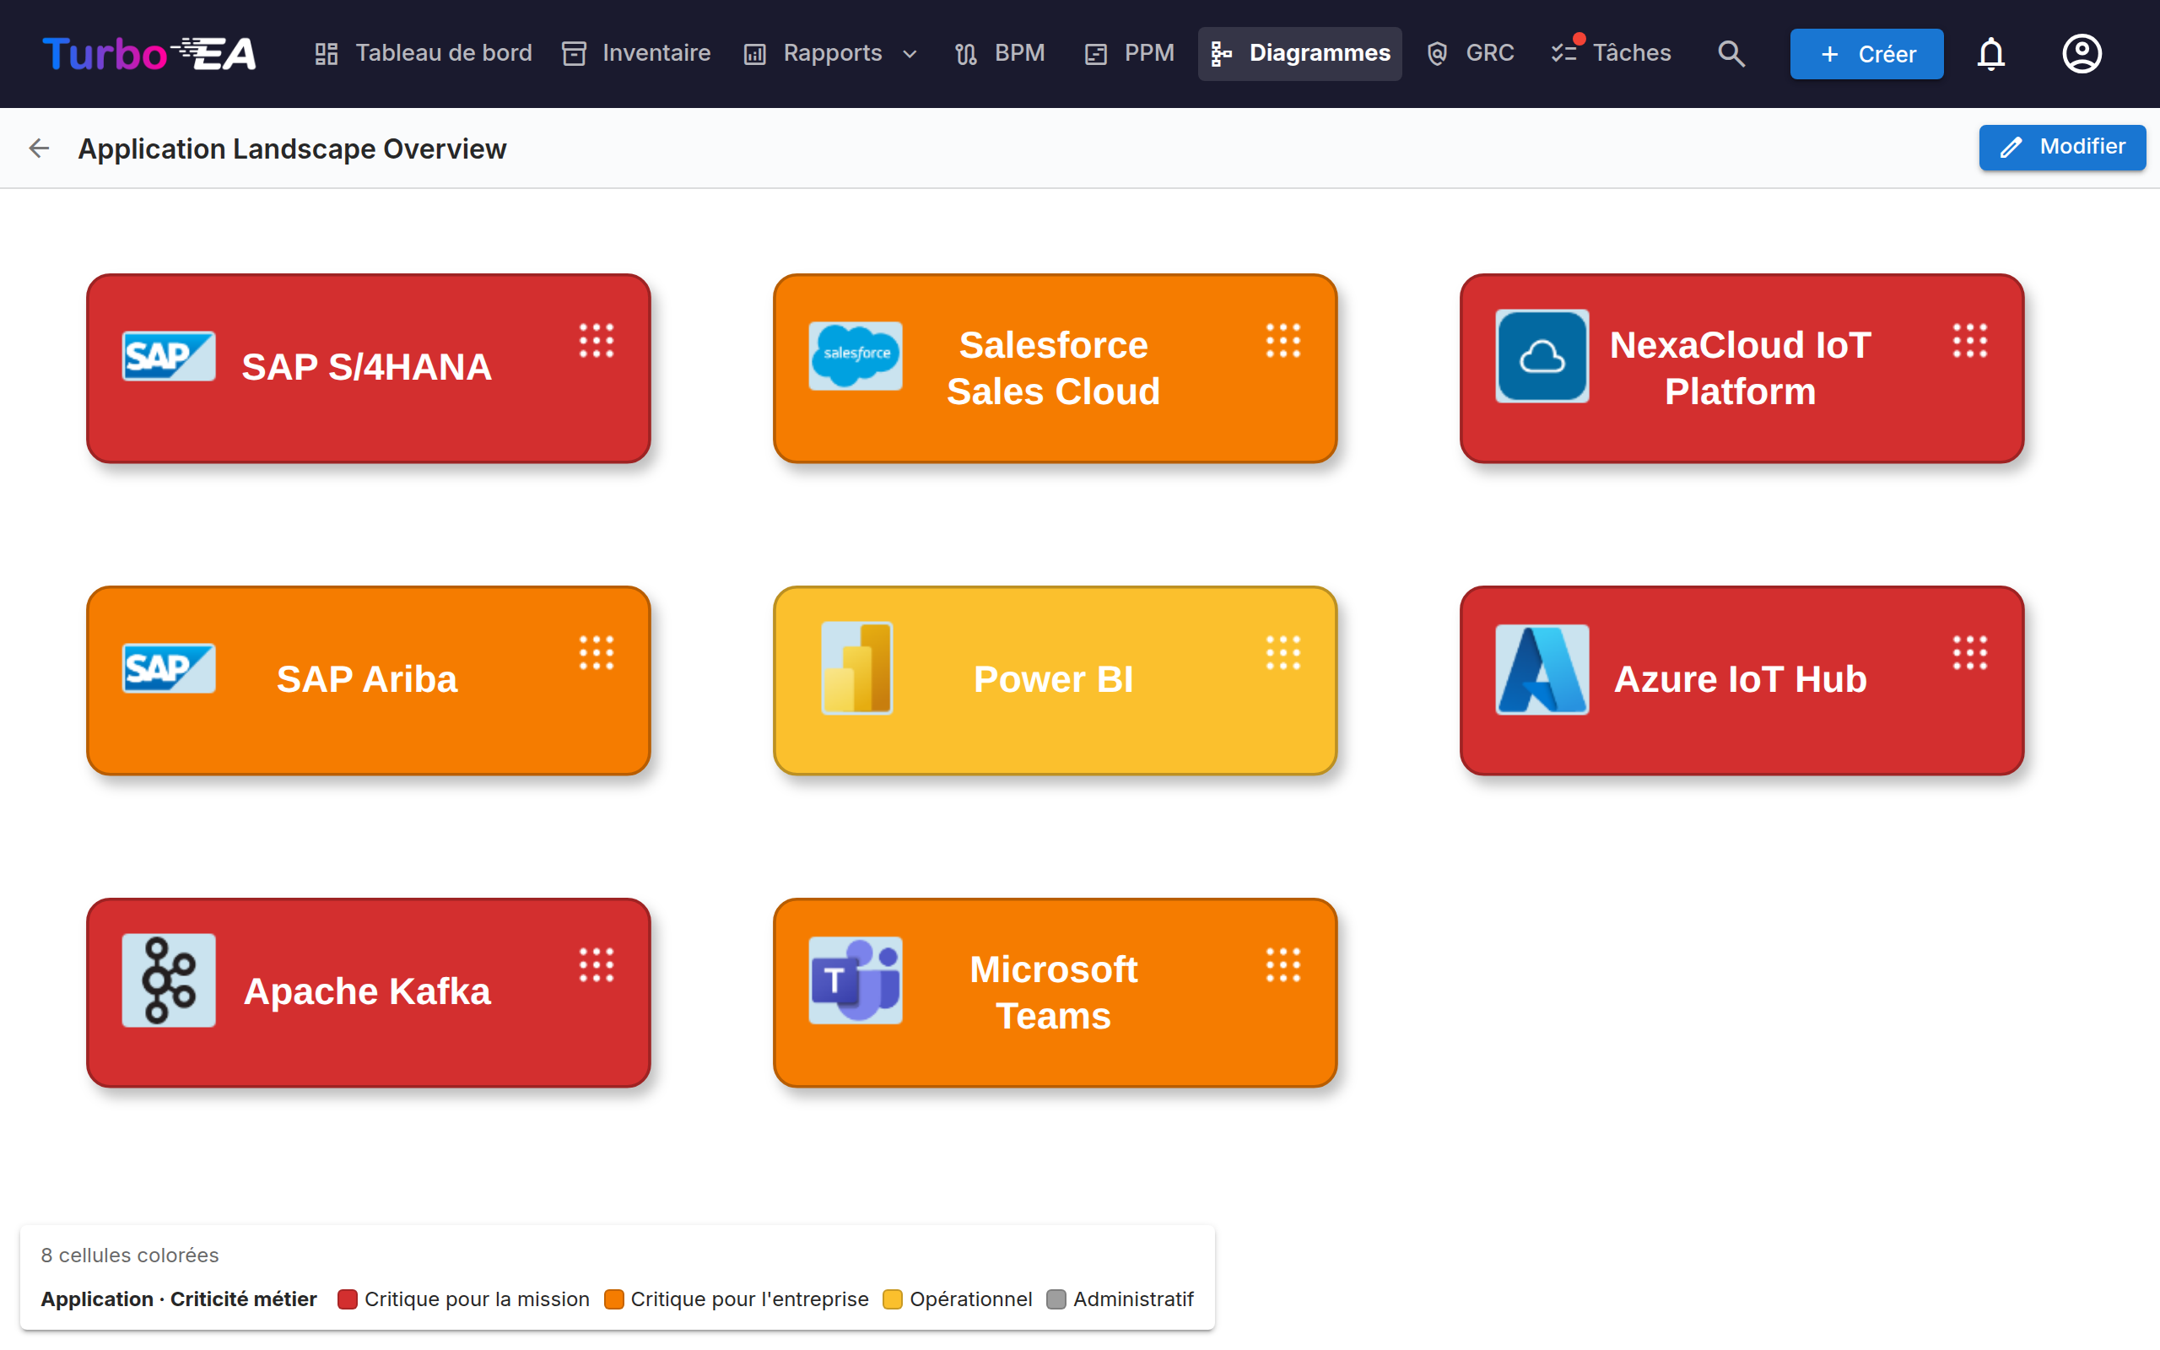
Task: Expand the Rapports dropdown chevron
Action: [910, 53]
